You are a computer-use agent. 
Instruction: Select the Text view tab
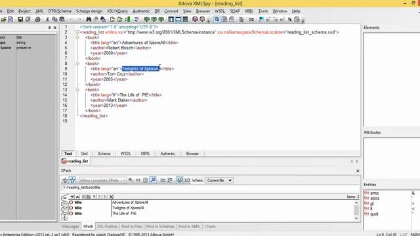tap(68, 153)
